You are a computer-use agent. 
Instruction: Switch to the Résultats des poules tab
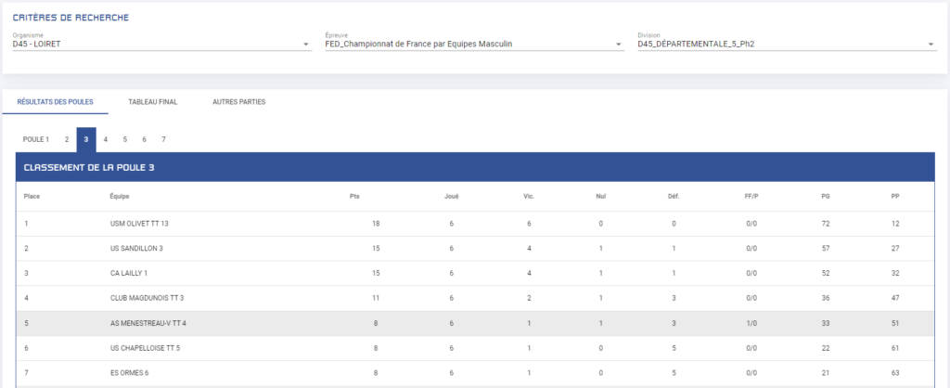pyautogui.click(x=55, y=102)
